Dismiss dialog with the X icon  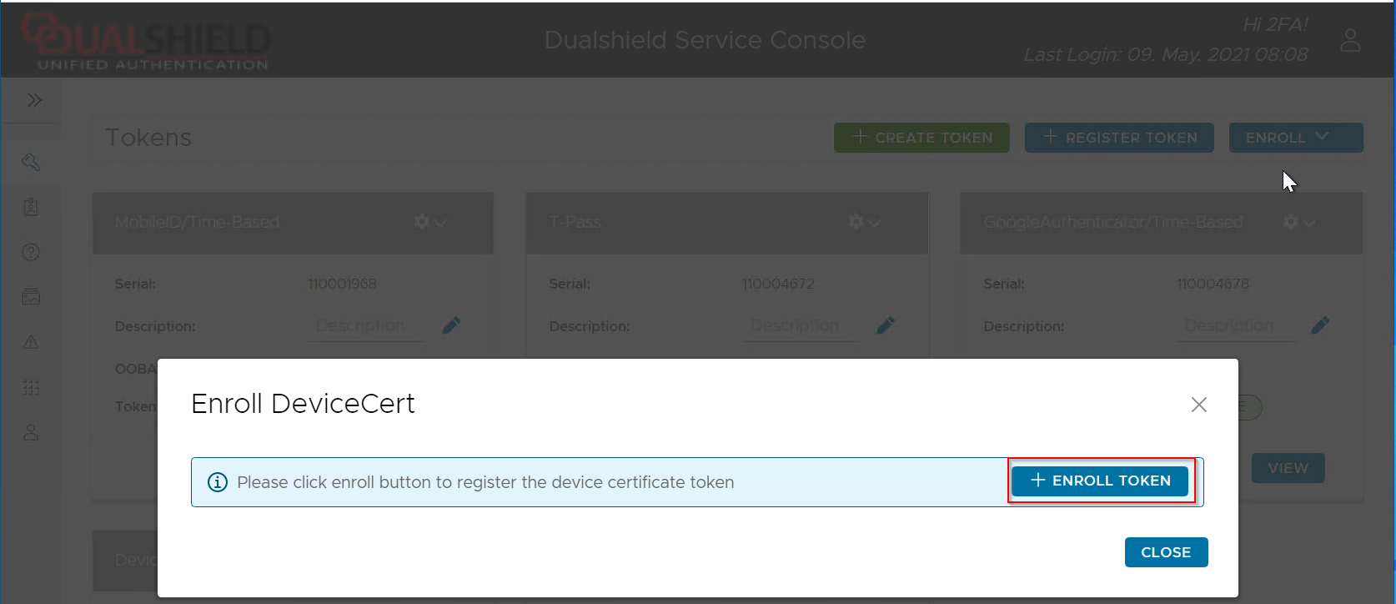[x=1198, y=405]
